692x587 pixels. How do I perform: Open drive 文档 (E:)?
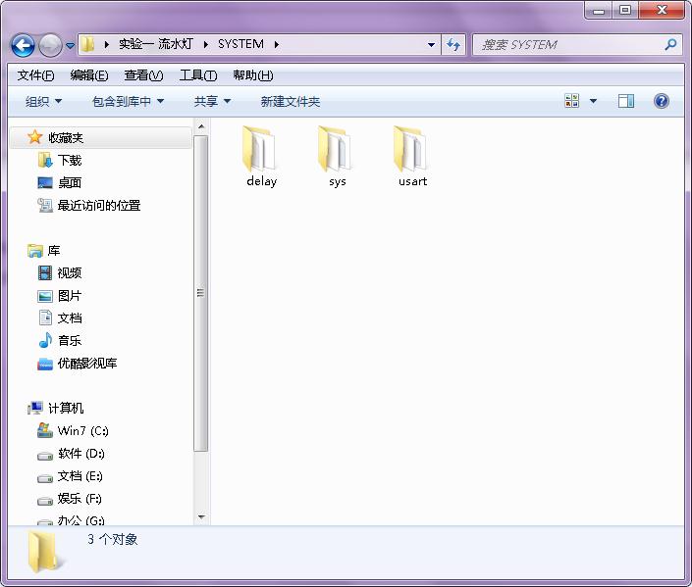80,476
